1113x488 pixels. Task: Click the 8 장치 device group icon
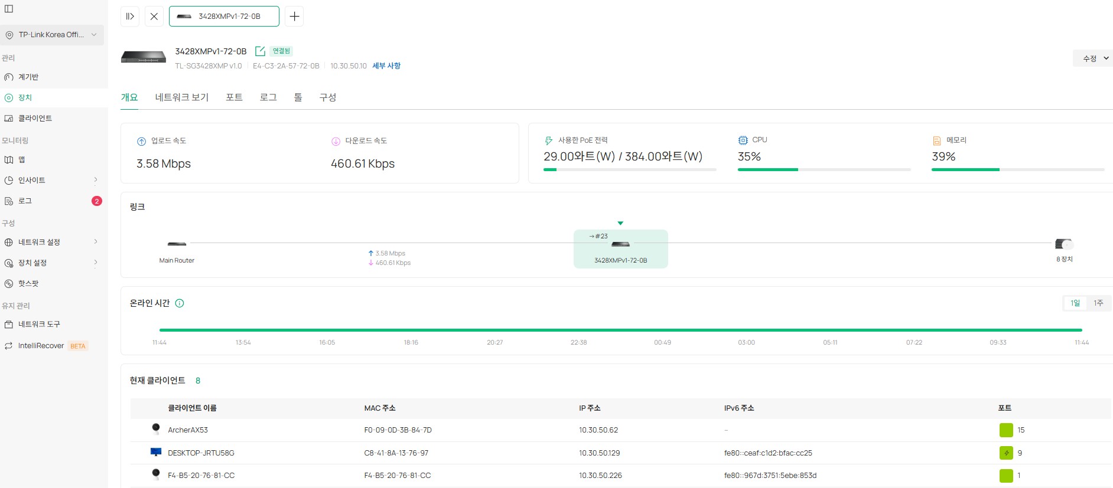1063,244
